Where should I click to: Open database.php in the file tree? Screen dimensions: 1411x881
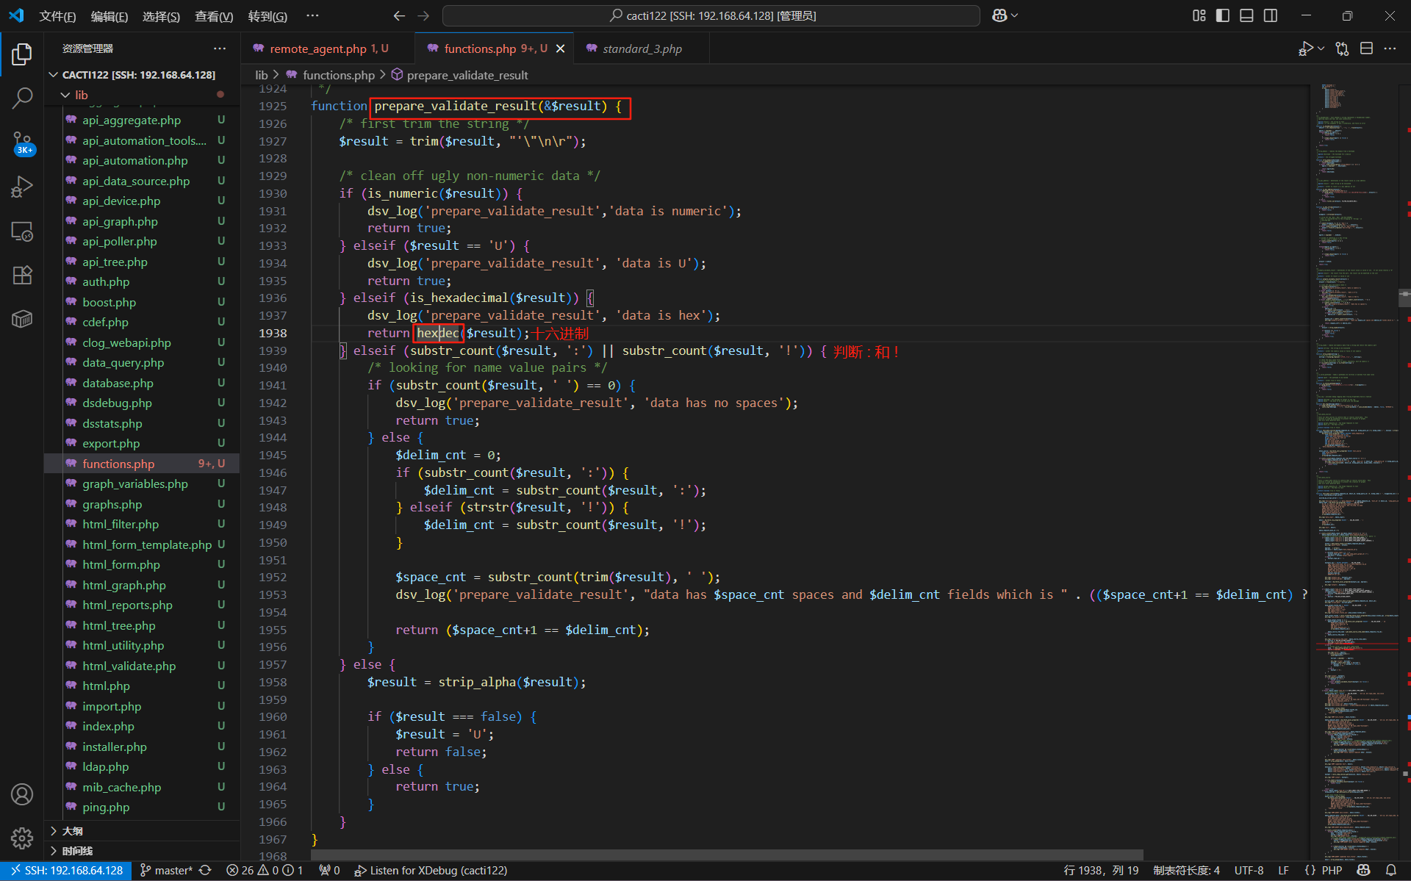point(118,383)
